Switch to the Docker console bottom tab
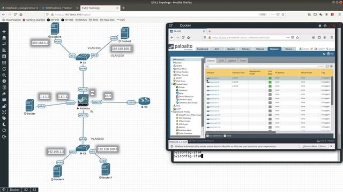Screen dimensions: 343x192 pyautogui.click(x=14, y=190)
